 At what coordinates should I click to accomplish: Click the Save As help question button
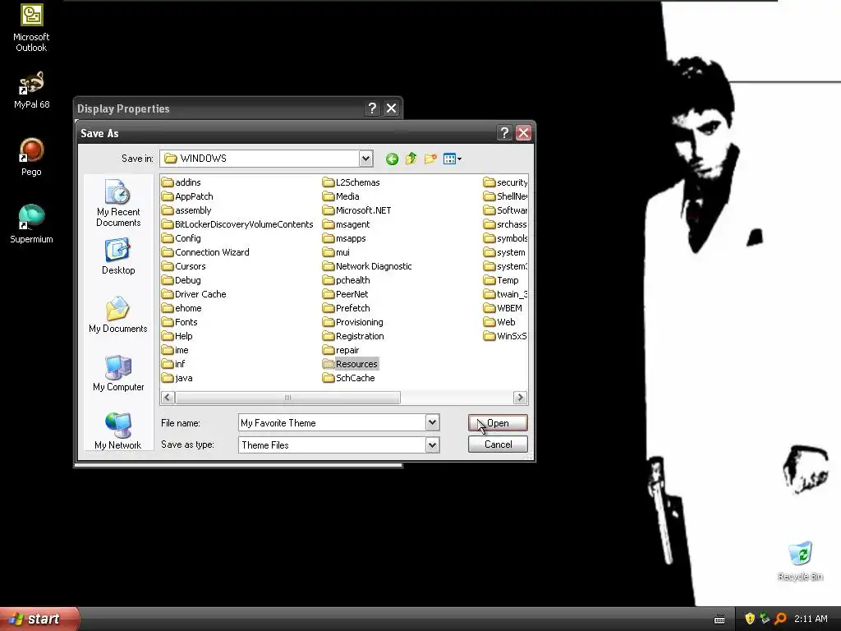click(x=504, y=132)
